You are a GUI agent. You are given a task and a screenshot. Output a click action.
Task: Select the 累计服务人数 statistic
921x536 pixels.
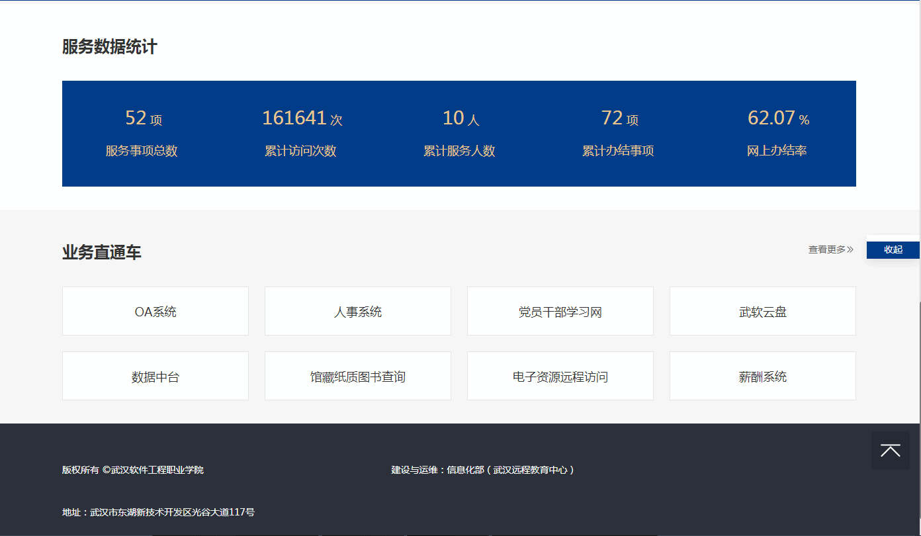[x=459, y=150]
